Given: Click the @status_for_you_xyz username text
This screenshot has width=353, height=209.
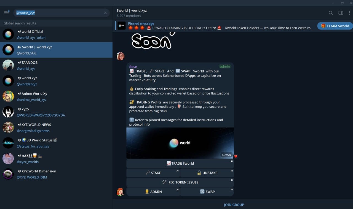Looking at the screenshot, I should click(33, 146).
